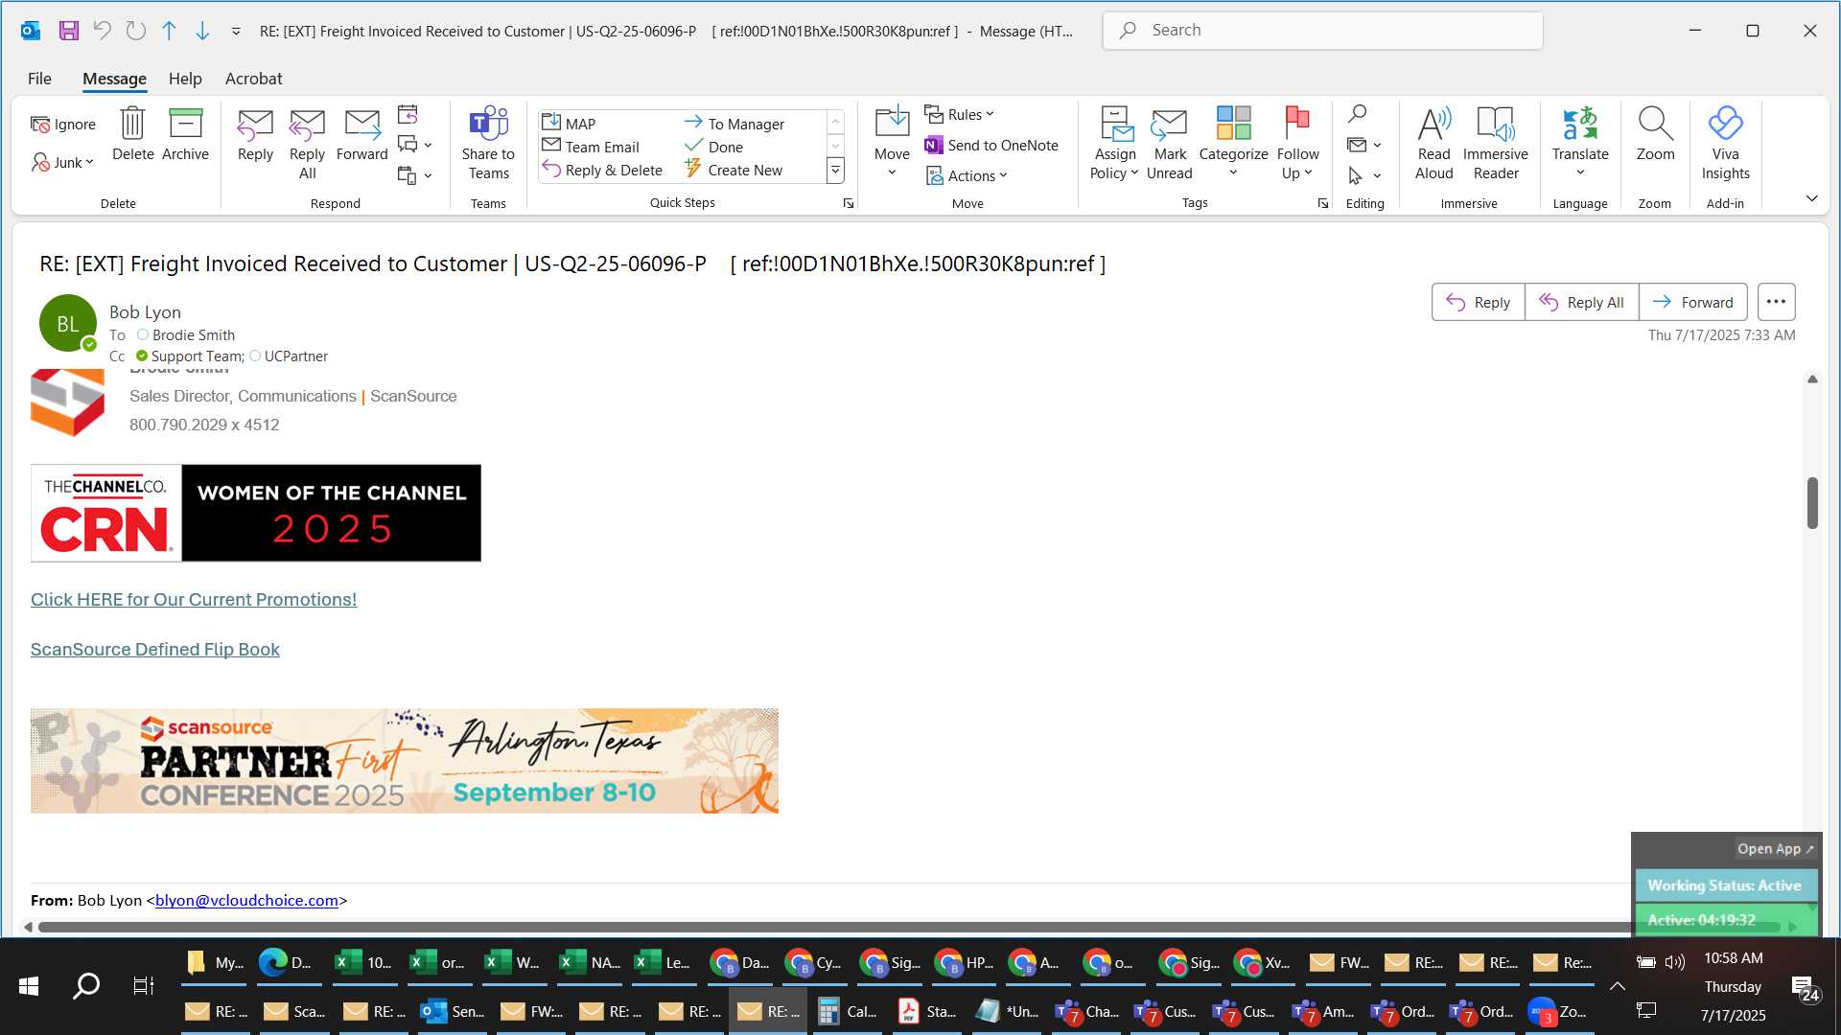Archive the message
This screenshot has height=1035, width=1841.
(x=185, y=134)
